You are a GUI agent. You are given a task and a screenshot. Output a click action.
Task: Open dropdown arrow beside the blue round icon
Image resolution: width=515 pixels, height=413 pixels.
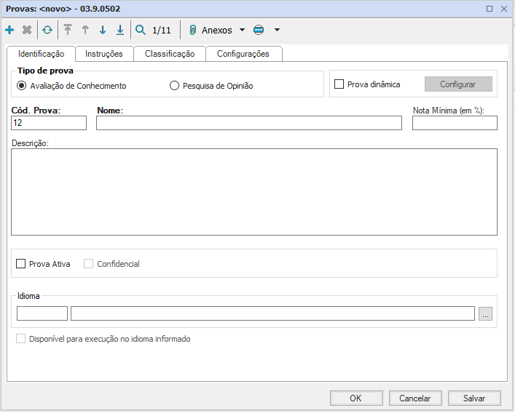(277, 31)
